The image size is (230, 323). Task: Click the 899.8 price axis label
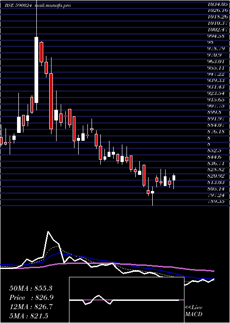[x=214, y=113]
